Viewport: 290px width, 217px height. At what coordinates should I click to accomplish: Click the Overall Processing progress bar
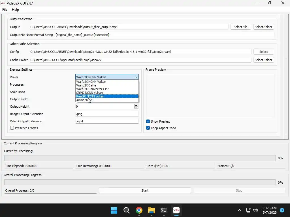pos(140,182)
